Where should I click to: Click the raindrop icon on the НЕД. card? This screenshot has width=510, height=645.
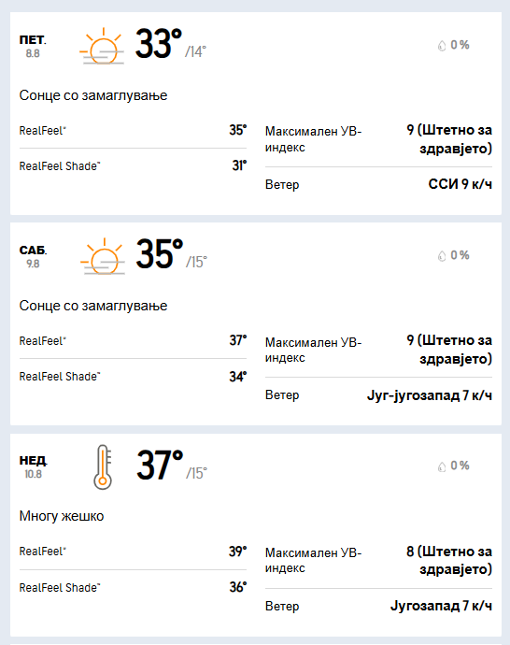tap(442, 466)
